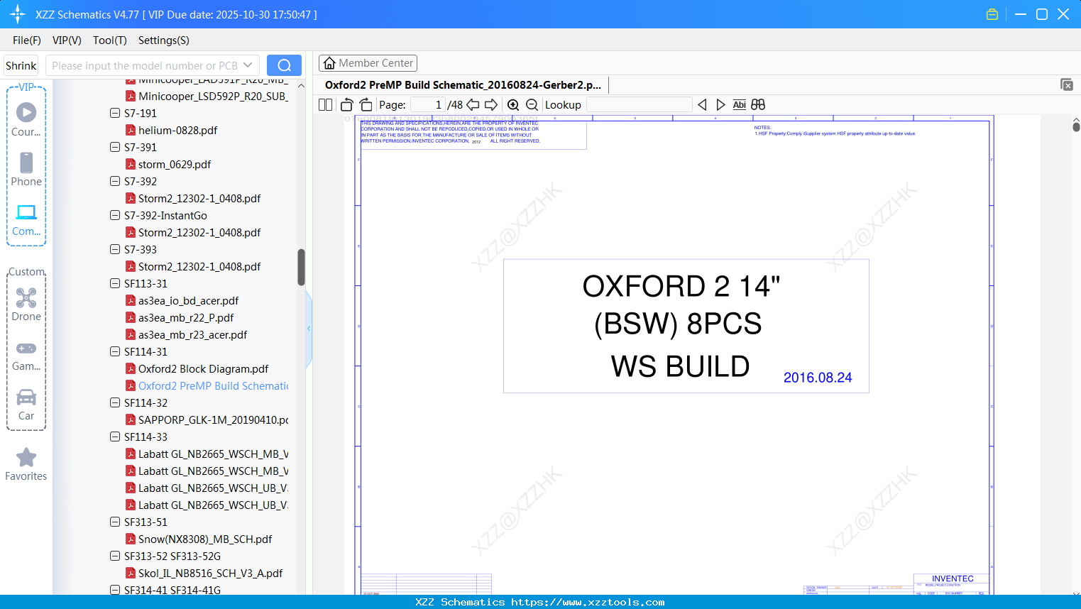1081x609 pixels.
Task: Zoom out of the schematic
Action: tap(532, 105)
